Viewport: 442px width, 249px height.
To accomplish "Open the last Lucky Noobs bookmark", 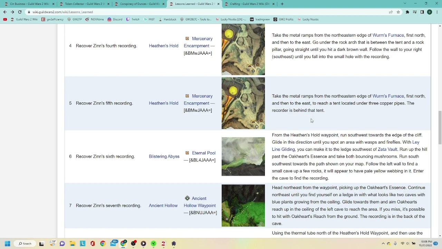I will click(308, 19).
